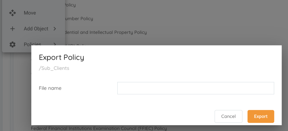288x131 pixels.
Task: Expand the Add Object submenu chevron
Action: click(x=55, y=29)
